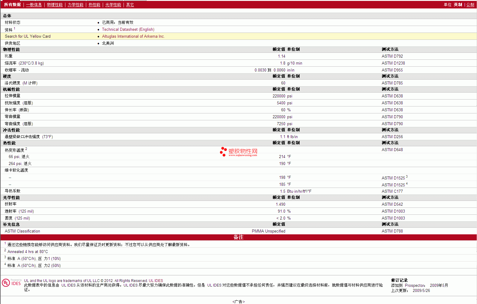The image size is (477, 304).
Task: Select melt flow rate value 1.8
Action: [283, 63]
